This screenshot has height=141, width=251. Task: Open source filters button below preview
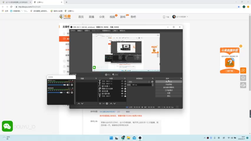[115, 75]
